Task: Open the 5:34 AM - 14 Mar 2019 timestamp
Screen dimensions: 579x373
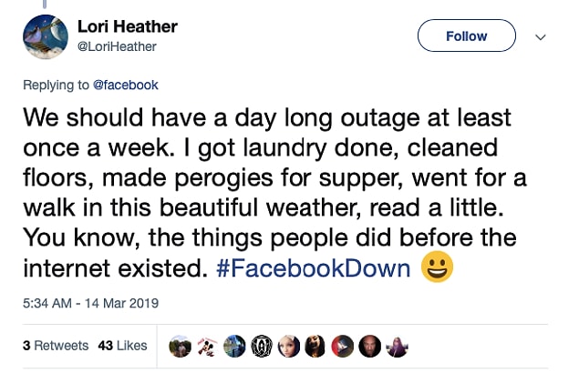Action: pyautogui.click(x=91, y=303)
